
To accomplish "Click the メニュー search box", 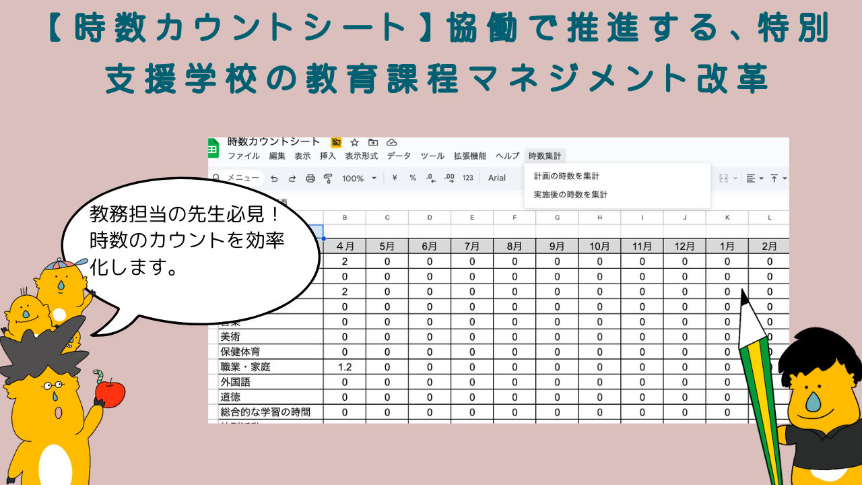I will 236,178.
